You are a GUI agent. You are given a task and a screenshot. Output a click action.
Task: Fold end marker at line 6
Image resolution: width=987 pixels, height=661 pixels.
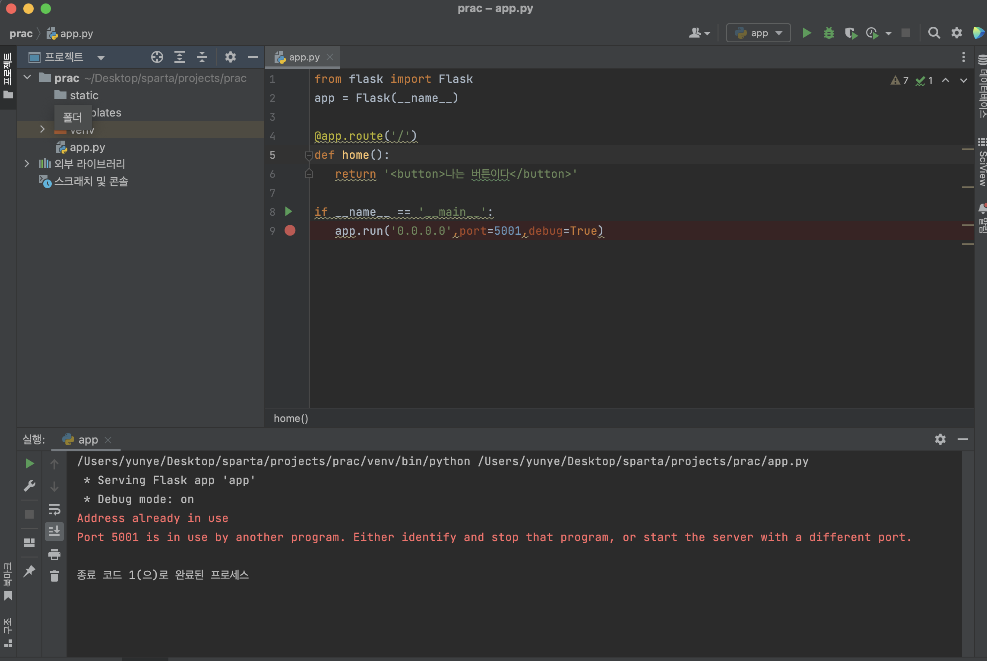tap(309, 174)
